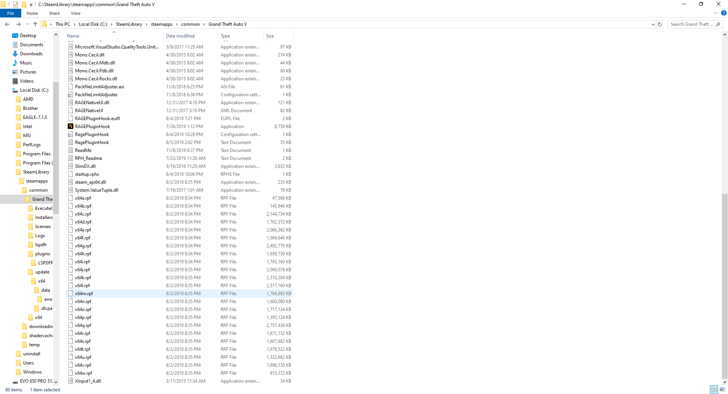Open the breadcrumb dropdown after common

click(204, 24)
